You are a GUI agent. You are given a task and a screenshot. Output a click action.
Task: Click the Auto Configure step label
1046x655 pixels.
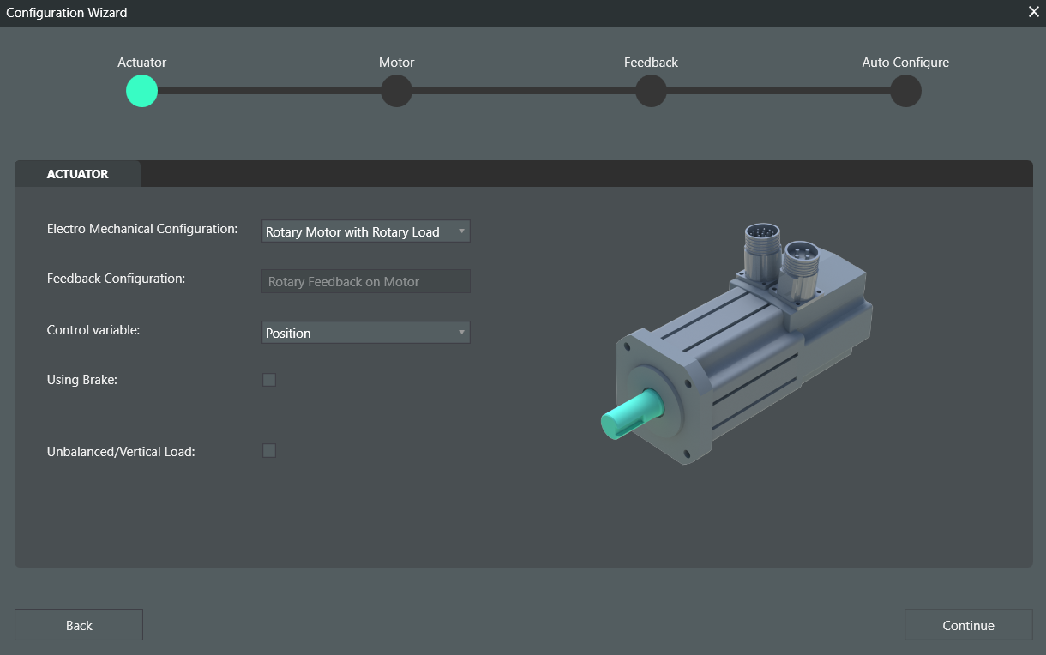point(905,63)
